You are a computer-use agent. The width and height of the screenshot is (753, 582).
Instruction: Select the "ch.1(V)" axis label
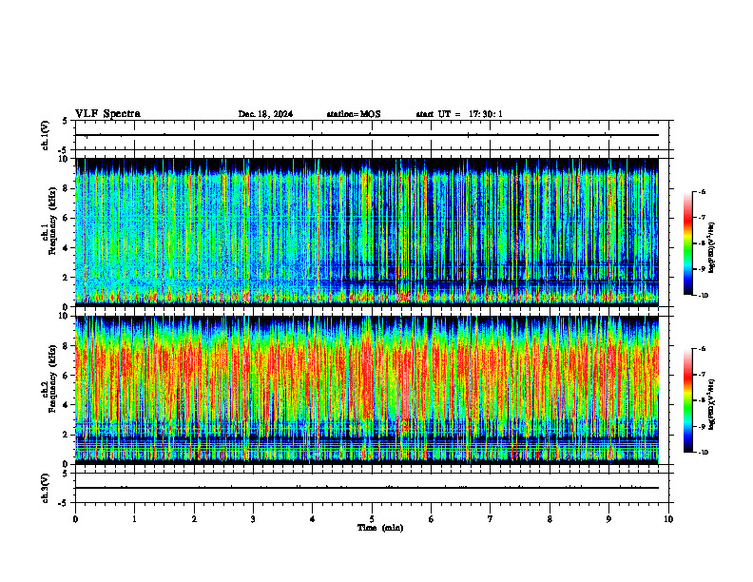coord(45,135)
